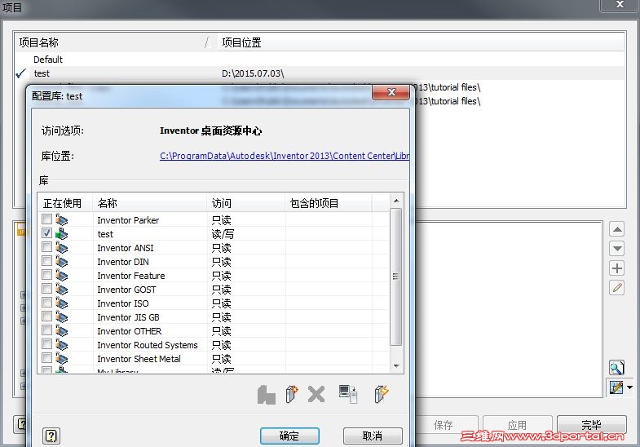Screen dimensions: 640x447
Task: Select the Default project row
Action: coord(320,60)
